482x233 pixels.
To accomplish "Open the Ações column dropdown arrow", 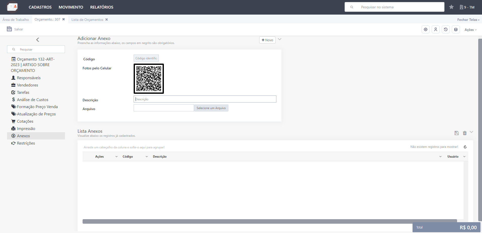I will pyautogui.click(x=117, y=157).
